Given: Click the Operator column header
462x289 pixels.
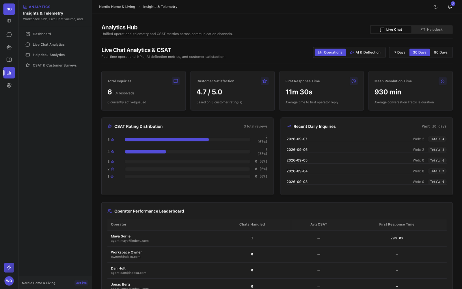Looking at the screenshot, I should click(x=119, y=225).
